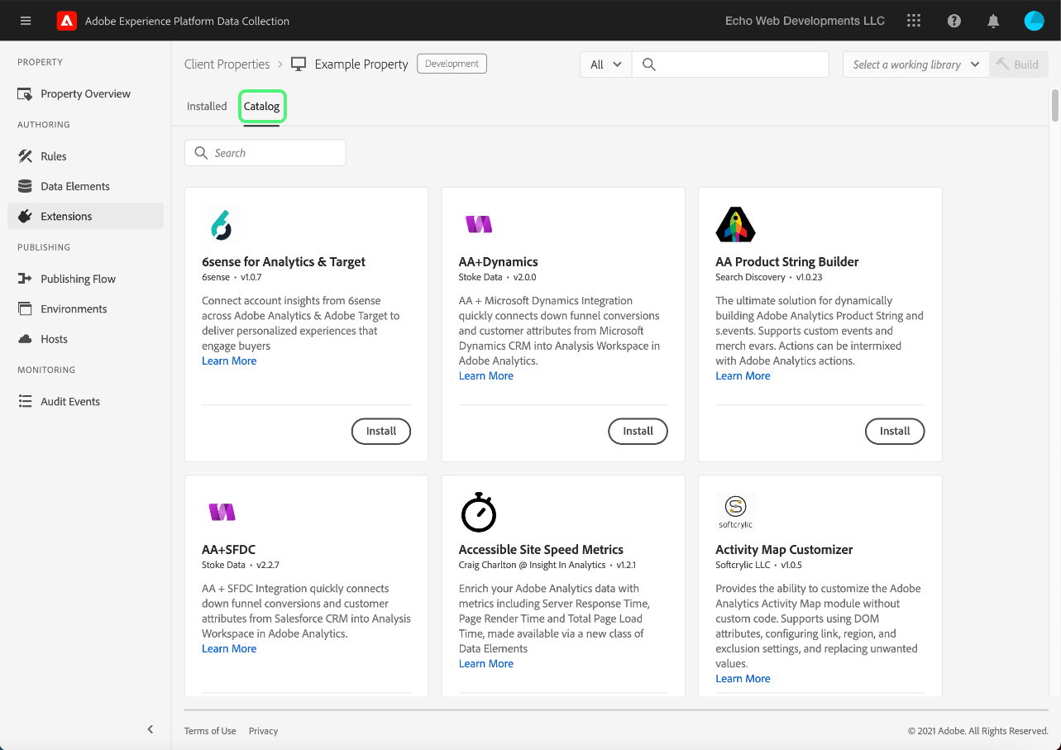This screenshot has width=1061, height=750.
Task: Open Publishing Flow from sidebar
Action: click(x=78, y=279)
